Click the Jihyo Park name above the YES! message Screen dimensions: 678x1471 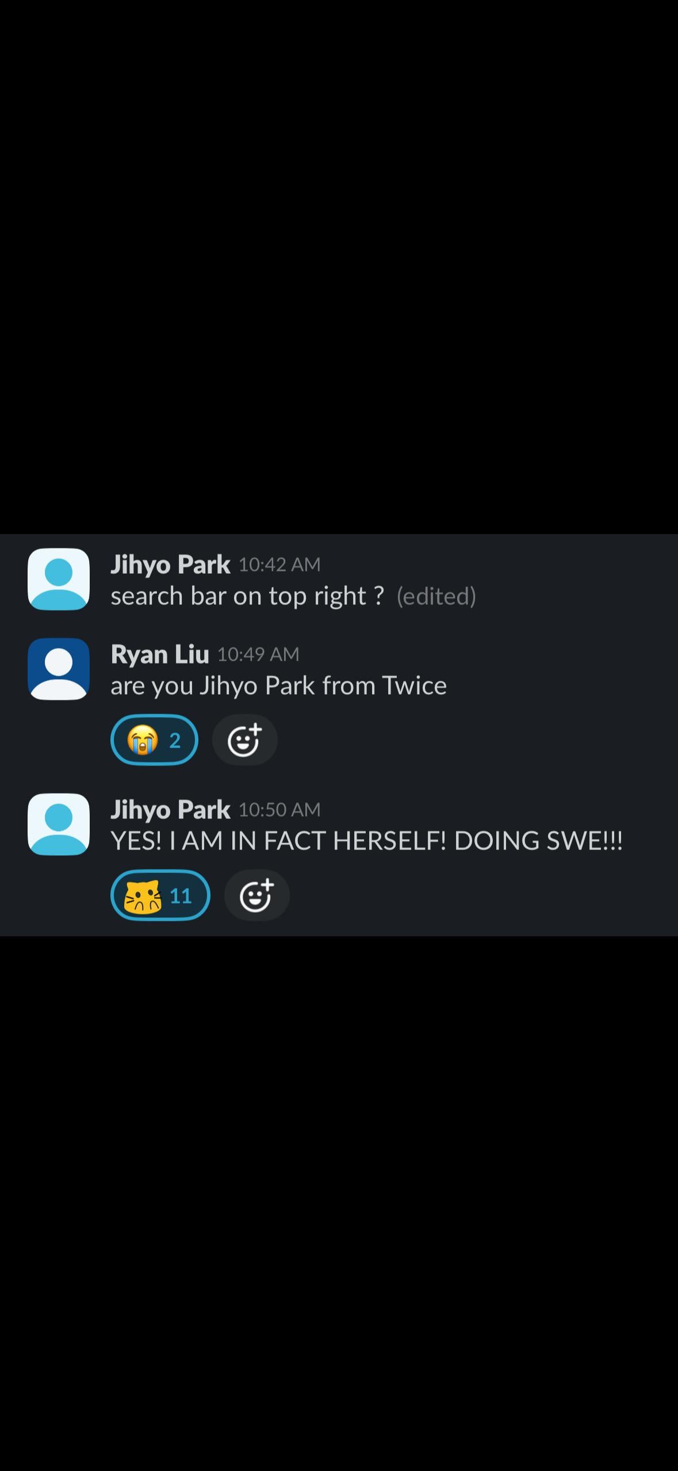[x=170, y=810]
